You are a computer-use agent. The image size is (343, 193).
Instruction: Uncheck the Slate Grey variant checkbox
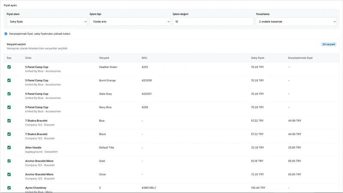pyautogui.click(x=9, y=93)
